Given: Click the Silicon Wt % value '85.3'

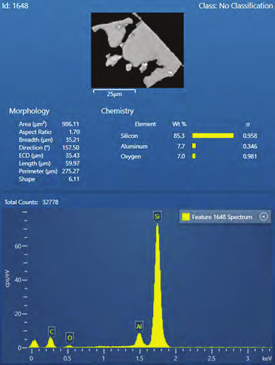Looking at the screenshot, I should pyautogui.click(x=179, y=136).
